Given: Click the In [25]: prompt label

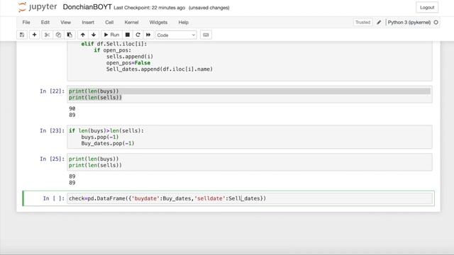Looking at the screenshot, I should click(x=52, y=159).
